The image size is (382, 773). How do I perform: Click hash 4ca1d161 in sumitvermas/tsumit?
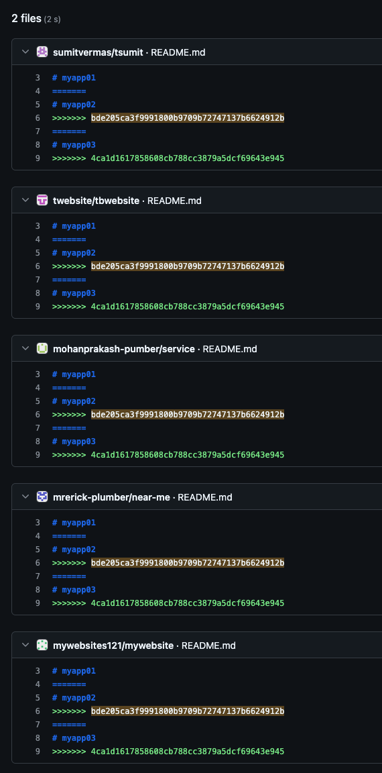(x=188, y=158)
